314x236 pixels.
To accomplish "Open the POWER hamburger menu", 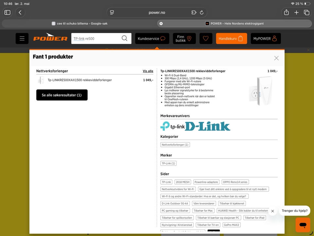I will (x=22, y=38).
